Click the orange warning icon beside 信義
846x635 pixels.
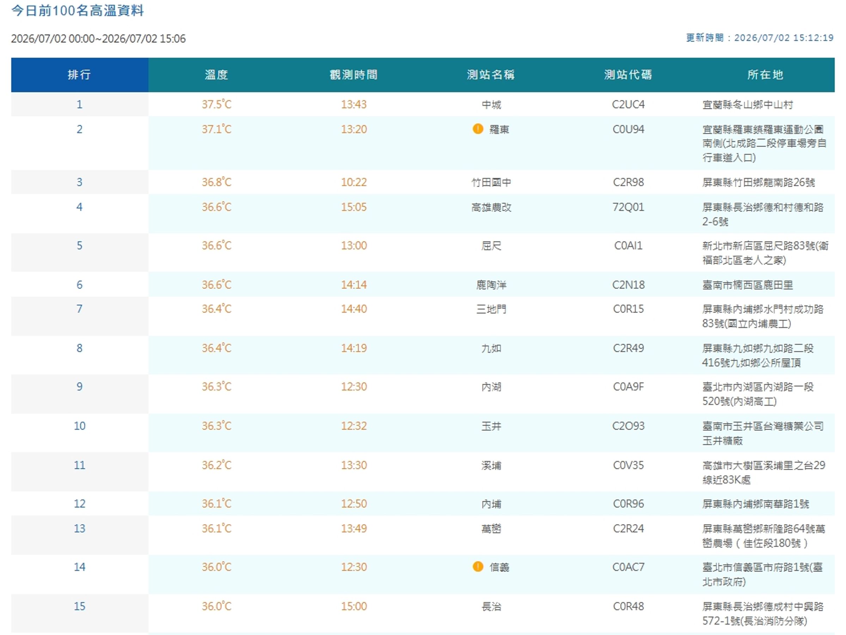point(478,566)
